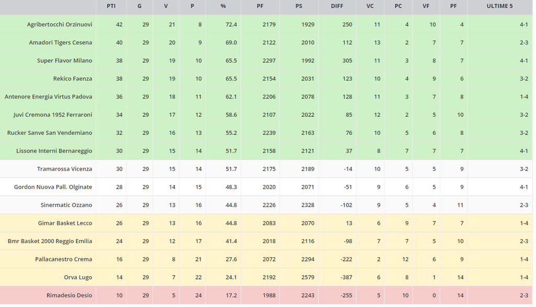This screenshot has height=307, width=536.
Task: Open Rekico Faenza team entry
Action: point(72,79)
